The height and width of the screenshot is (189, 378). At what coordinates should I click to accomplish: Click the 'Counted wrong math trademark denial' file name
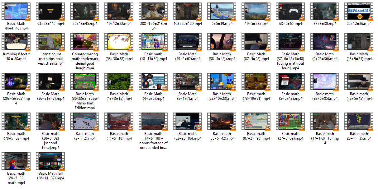pyautogui.click(x=85, y=61)
